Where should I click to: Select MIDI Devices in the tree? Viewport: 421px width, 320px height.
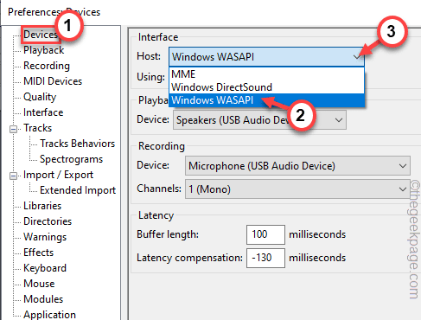pos(53,81)
